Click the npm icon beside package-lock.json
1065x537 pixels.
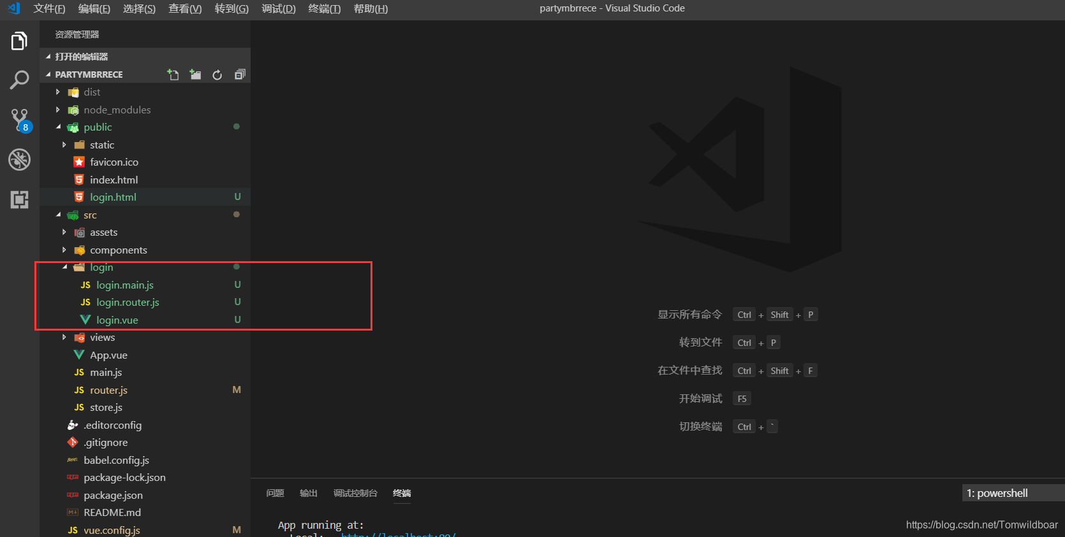73,478
